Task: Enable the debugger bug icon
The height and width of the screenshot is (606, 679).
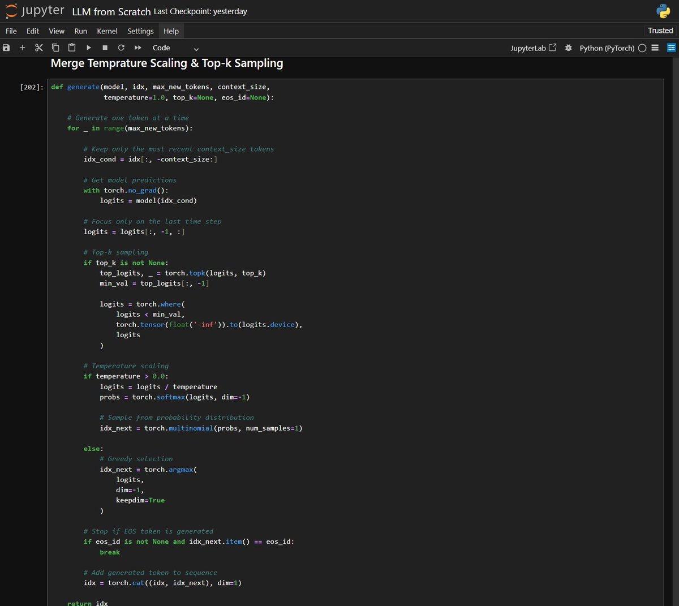Action: (x=568, y=48)
